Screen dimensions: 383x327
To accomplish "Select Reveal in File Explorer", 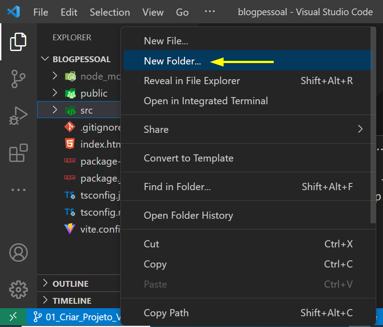I will pyautogui.click(x=191, y=81).
